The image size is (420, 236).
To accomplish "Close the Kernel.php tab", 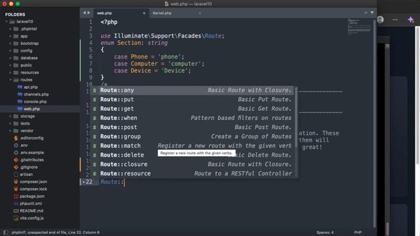I will click(x=199, y=13).
